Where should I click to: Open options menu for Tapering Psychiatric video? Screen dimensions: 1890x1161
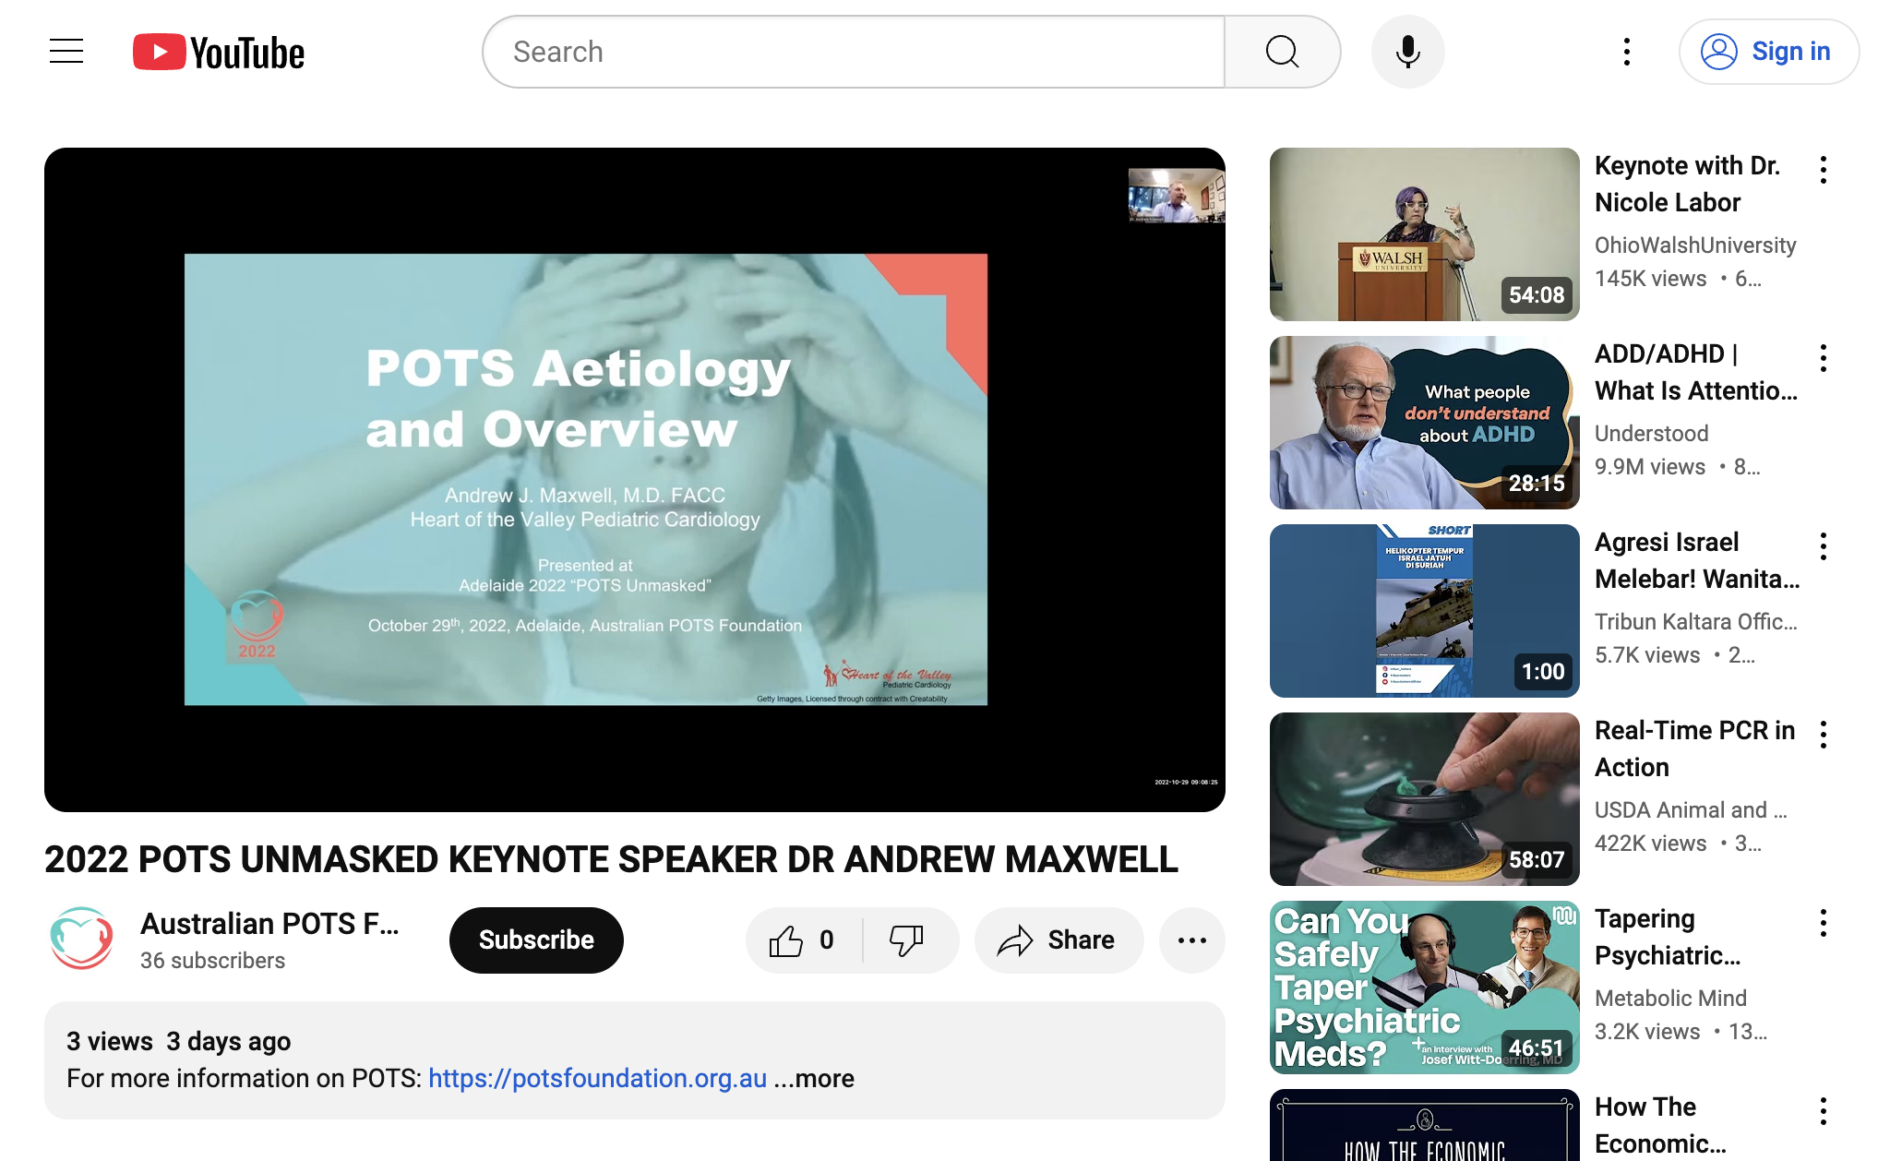pos(1824,923)
